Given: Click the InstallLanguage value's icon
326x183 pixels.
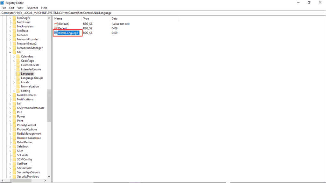Looking at the screenshot, I should 56,33.
